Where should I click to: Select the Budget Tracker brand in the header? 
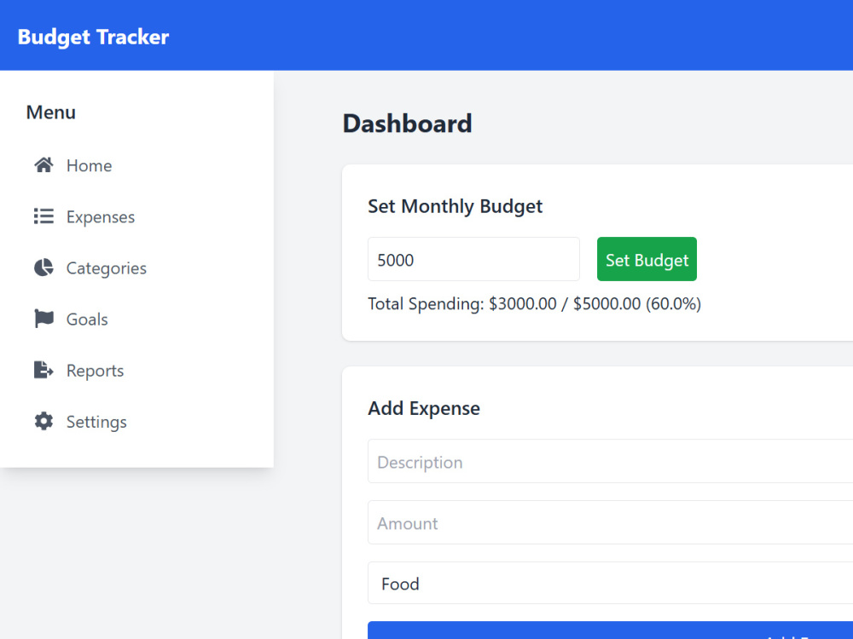[92, 37]
